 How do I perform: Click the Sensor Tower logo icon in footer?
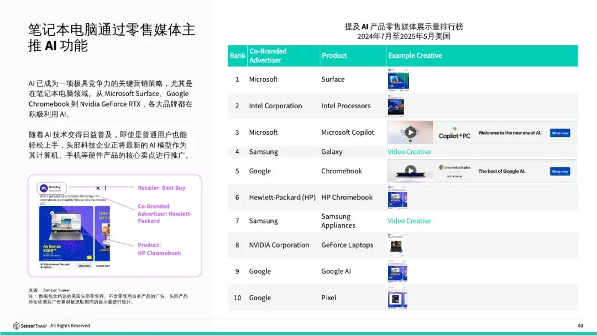[17, 326]
